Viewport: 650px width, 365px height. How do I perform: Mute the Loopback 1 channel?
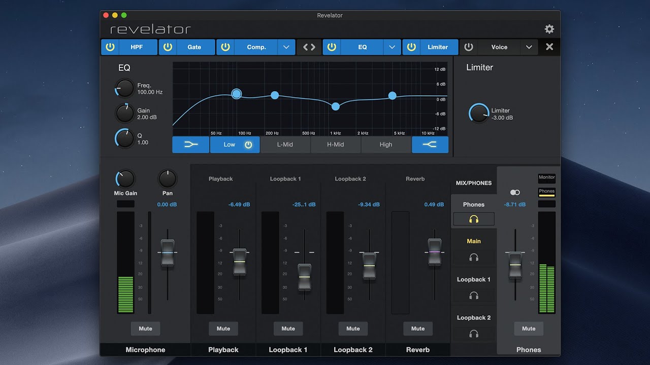(x=288, y=328)
